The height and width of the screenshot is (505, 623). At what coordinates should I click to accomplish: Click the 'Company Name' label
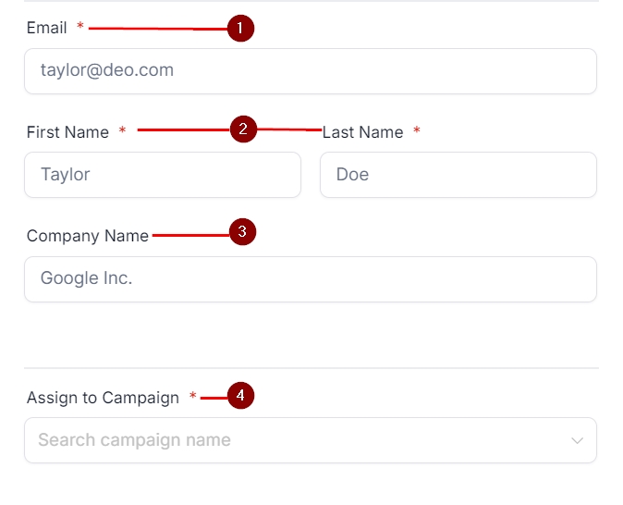click(87, 236)
